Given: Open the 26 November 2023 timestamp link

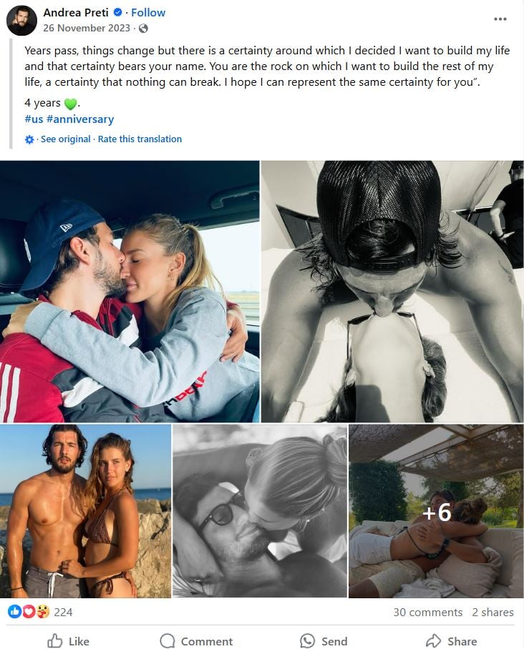Looking at the screenshot, I should pyautogui.click(x=87, y=28).
